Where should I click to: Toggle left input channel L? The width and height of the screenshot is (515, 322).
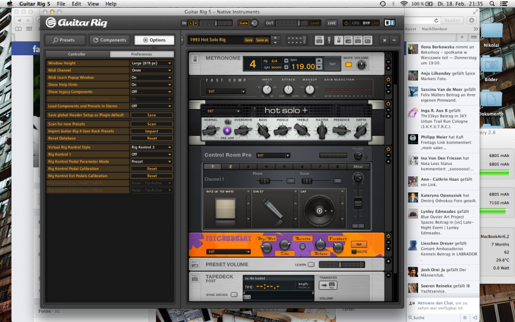tap(190, 23)
